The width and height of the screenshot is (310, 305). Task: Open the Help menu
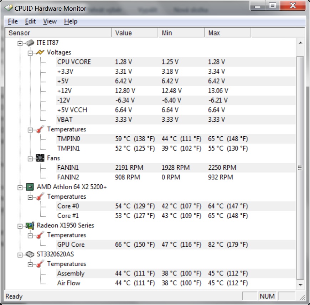tap(71, 21)
